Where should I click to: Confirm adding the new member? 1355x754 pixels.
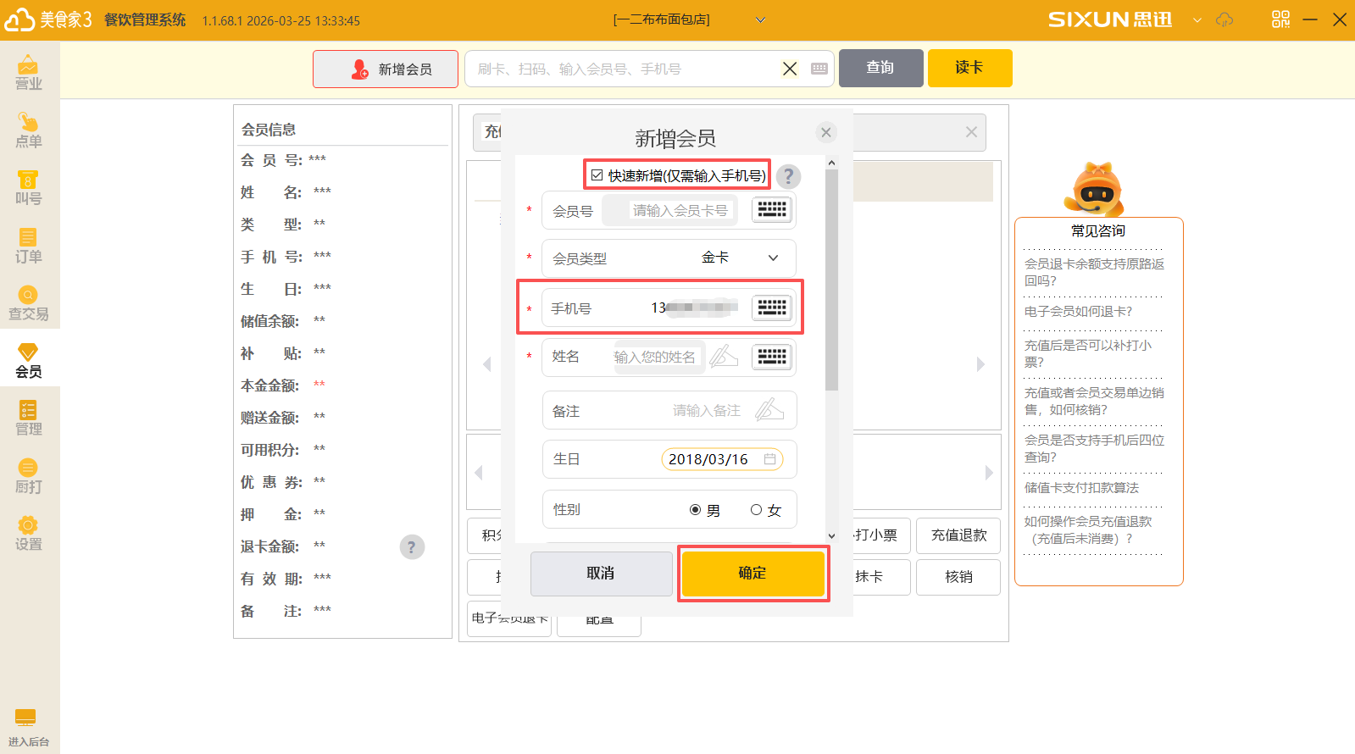pos(752,574)
